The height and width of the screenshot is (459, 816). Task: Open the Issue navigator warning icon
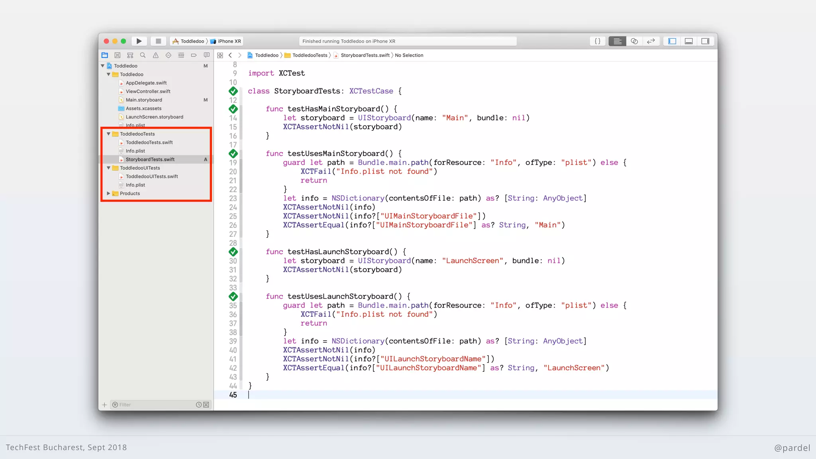(x=155, y=55)
